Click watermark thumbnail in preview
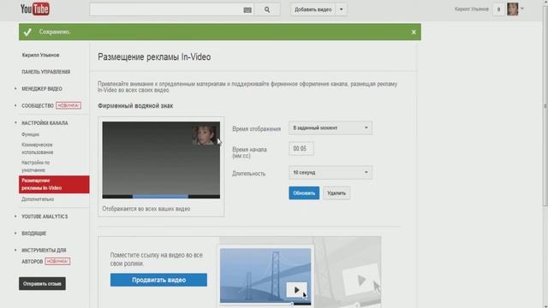The height and width of the screenshot is (308, 548). [x=204, y=135]
